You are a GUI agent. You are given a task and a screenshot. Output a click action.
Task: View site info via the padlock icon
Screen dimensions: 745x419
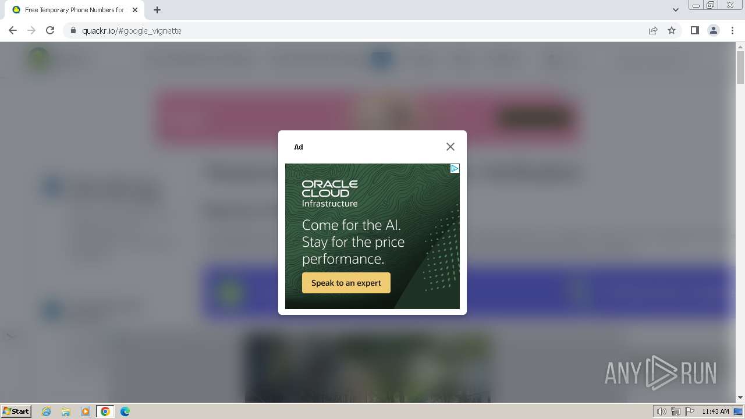[73, 30]
